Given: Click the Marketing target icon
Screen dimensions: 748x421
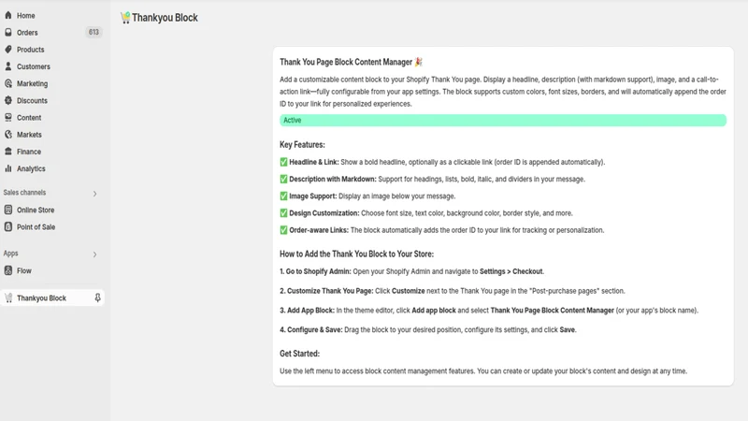Looking at the screenshot, I should (8, 83).
